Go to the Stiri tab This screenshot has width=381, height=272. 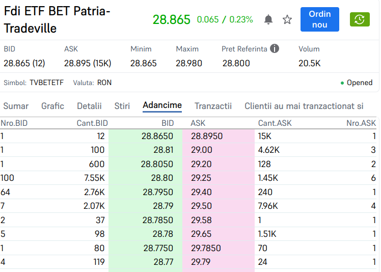122,106
